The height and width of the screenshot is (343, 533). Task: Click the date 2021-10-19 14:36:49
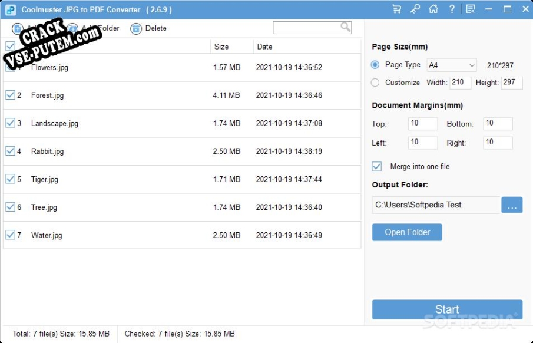(x=289, y=235)
